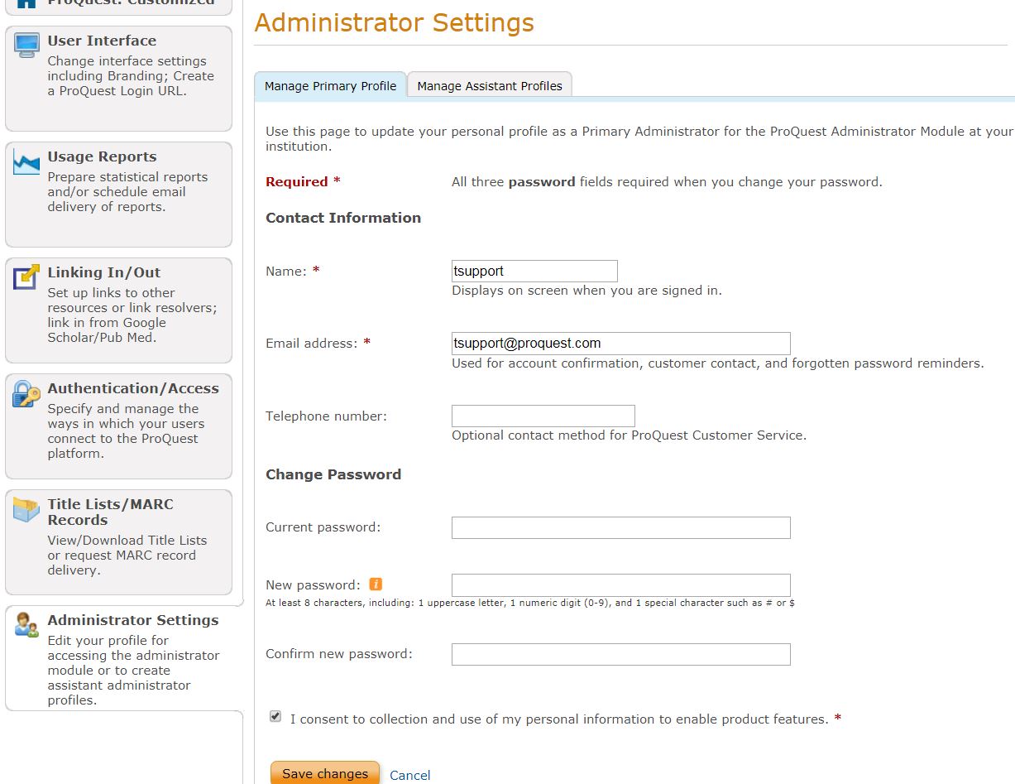Click the Contact Information heading text
The width and height of the screenshot is (1015, 784).
[343, 218]
